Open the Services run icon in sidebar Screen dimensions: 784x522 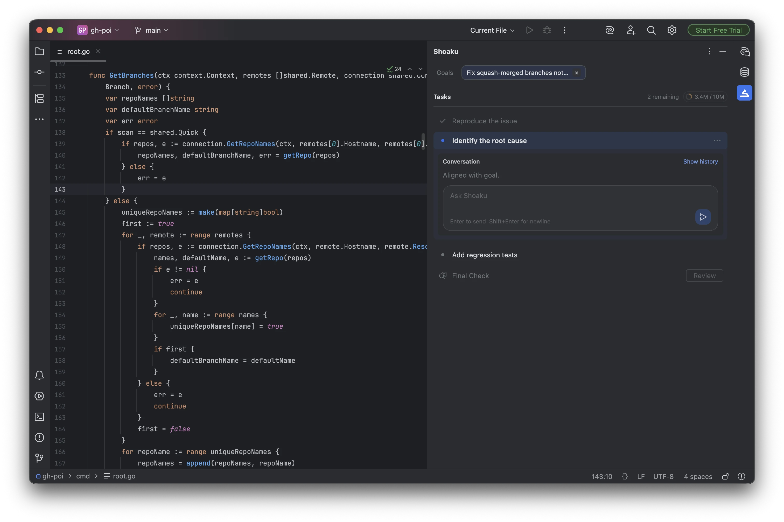[x=39, y=396]
